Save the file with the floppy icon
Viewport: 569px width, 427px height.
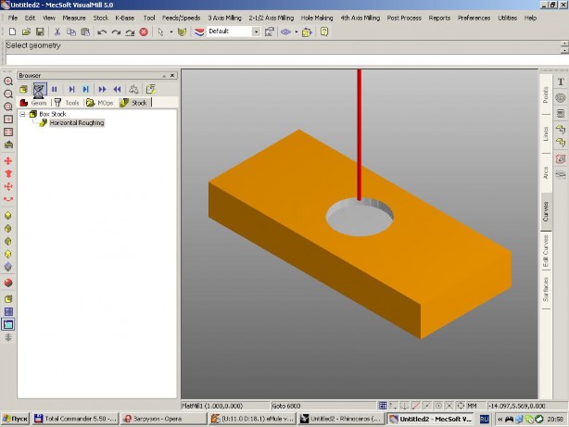click(40, 31)
